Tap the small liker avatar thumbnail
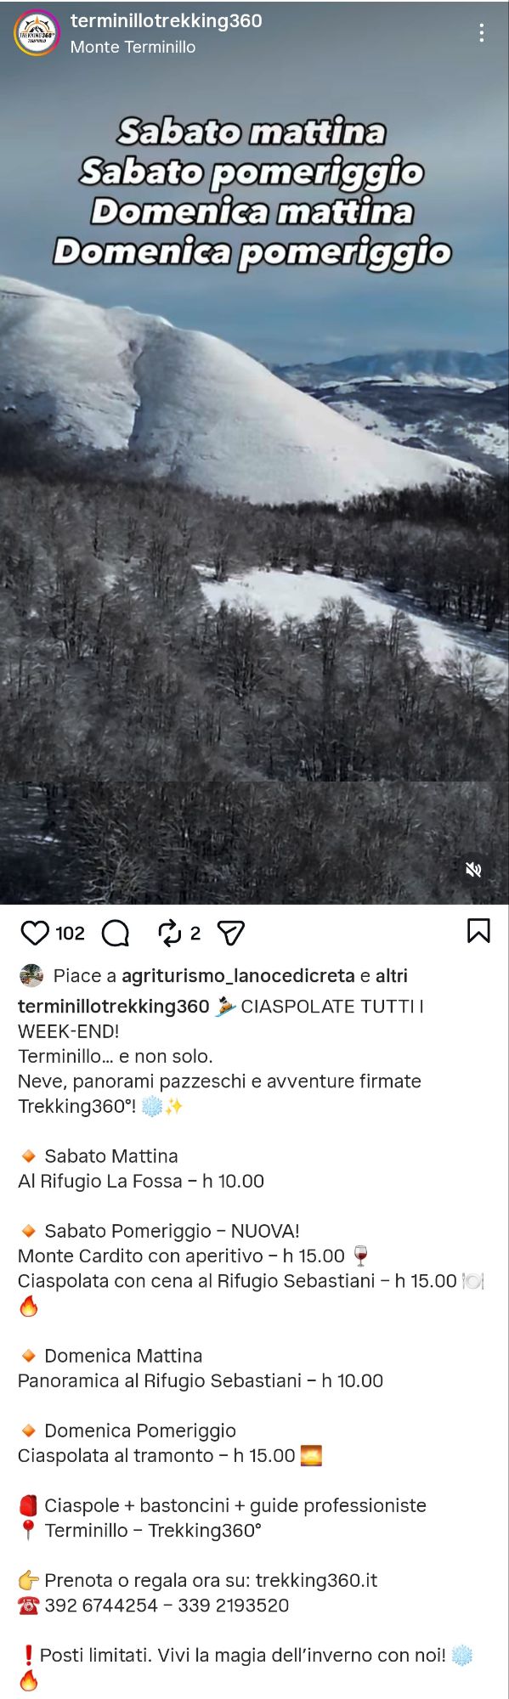Viewport: 509px width, 1699px height. pos(31,975)
